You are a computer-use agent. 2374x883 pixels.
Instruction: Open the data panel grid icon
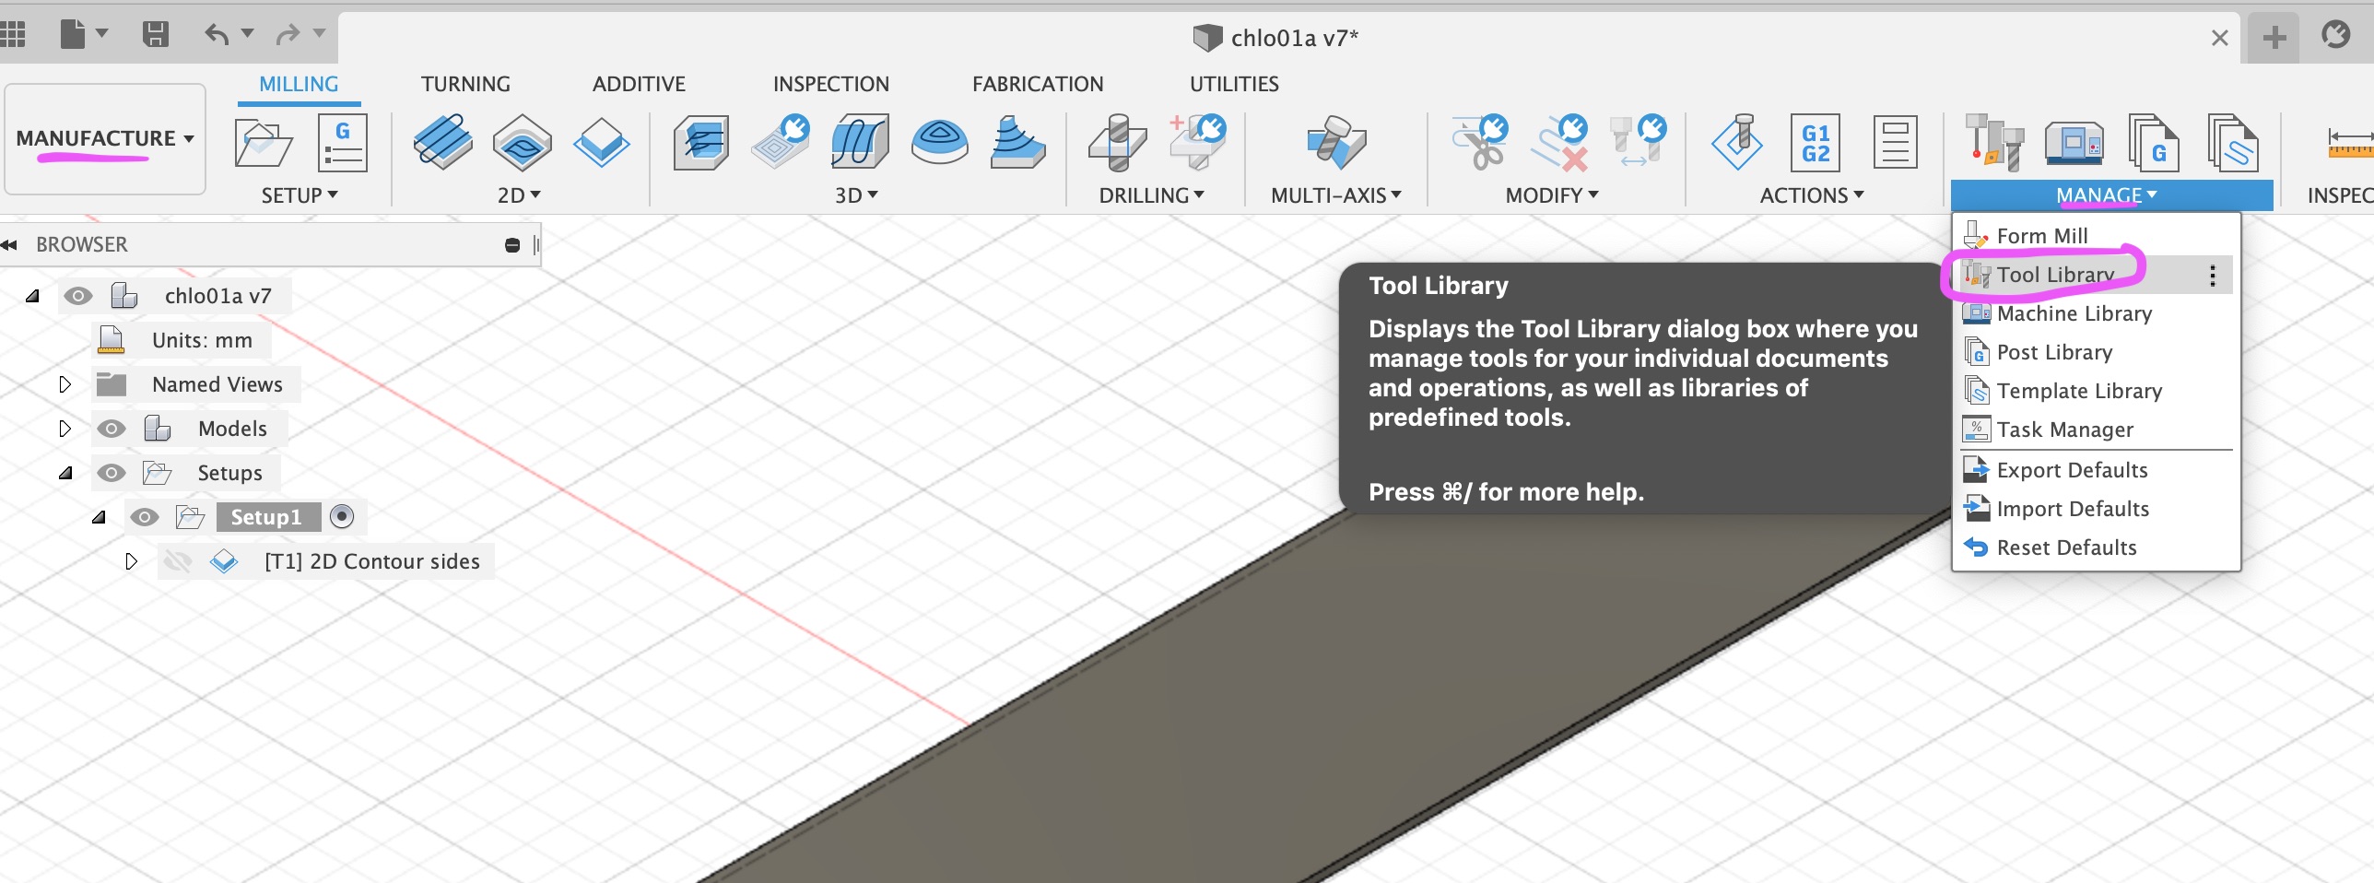tap(12, 34)
